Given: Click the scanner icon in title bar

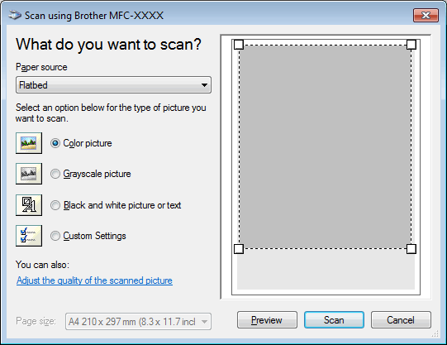Looking at the screenshot, I should (x=15, y=15).
